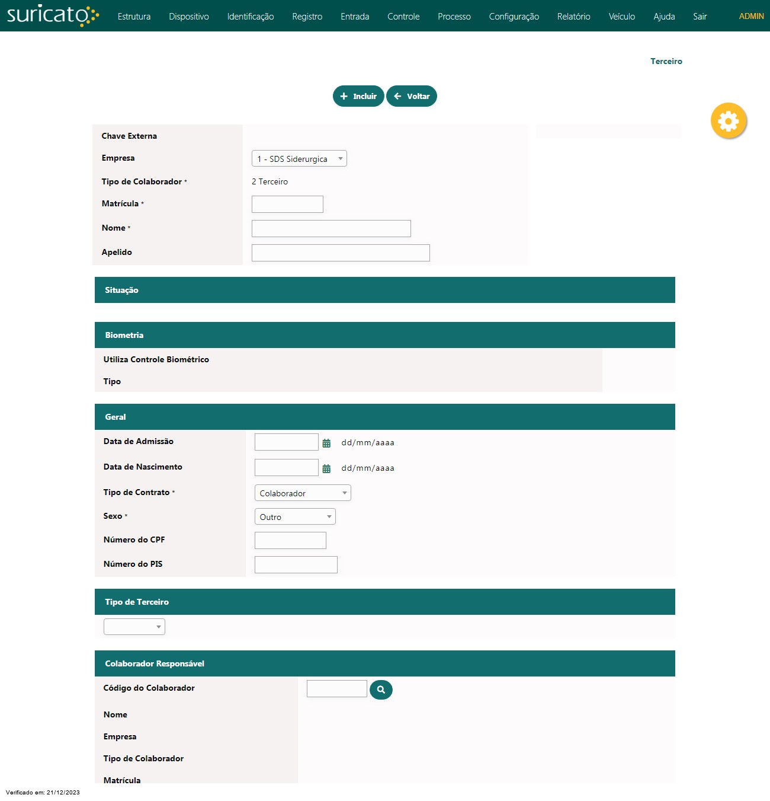Open the Dispositivo menu
Image resolution: width=770 pixels, height=801 pixels.
coord(189,17)
